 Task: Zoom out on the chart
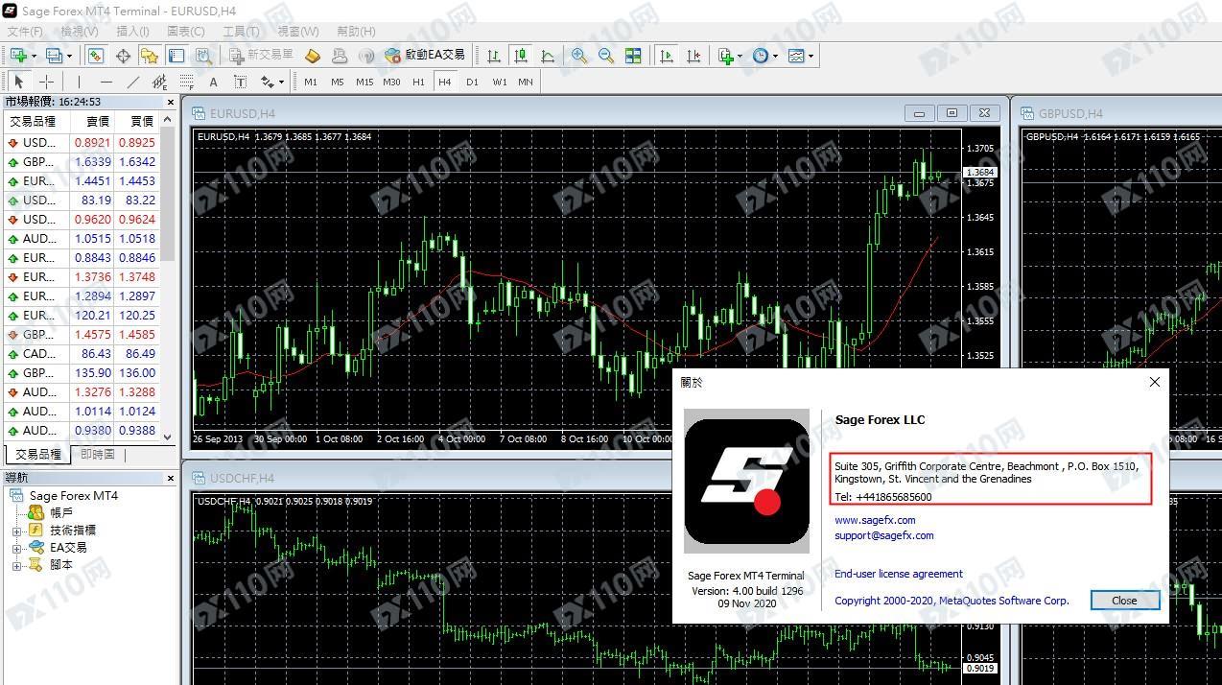click(x=606, y=56)
